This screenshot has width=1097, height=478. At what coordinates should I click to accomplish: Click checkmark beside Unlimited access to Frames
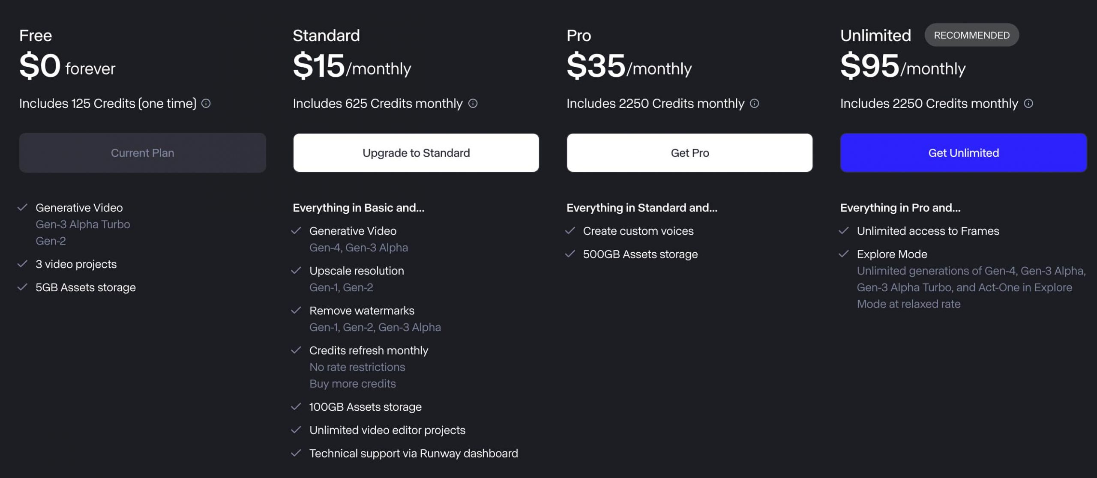click(x=844, y=231)
